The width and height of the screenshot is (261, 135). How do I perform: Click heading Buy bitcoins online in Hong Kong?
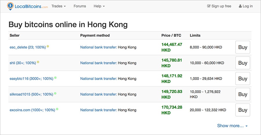point(68,25)
